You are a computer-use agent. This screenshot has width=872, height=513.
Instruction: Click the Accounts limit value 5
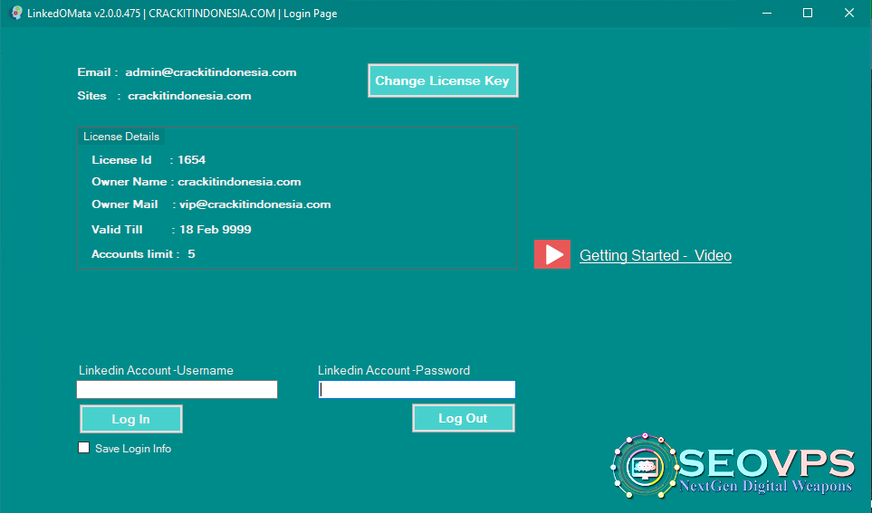tap(191, 254)
